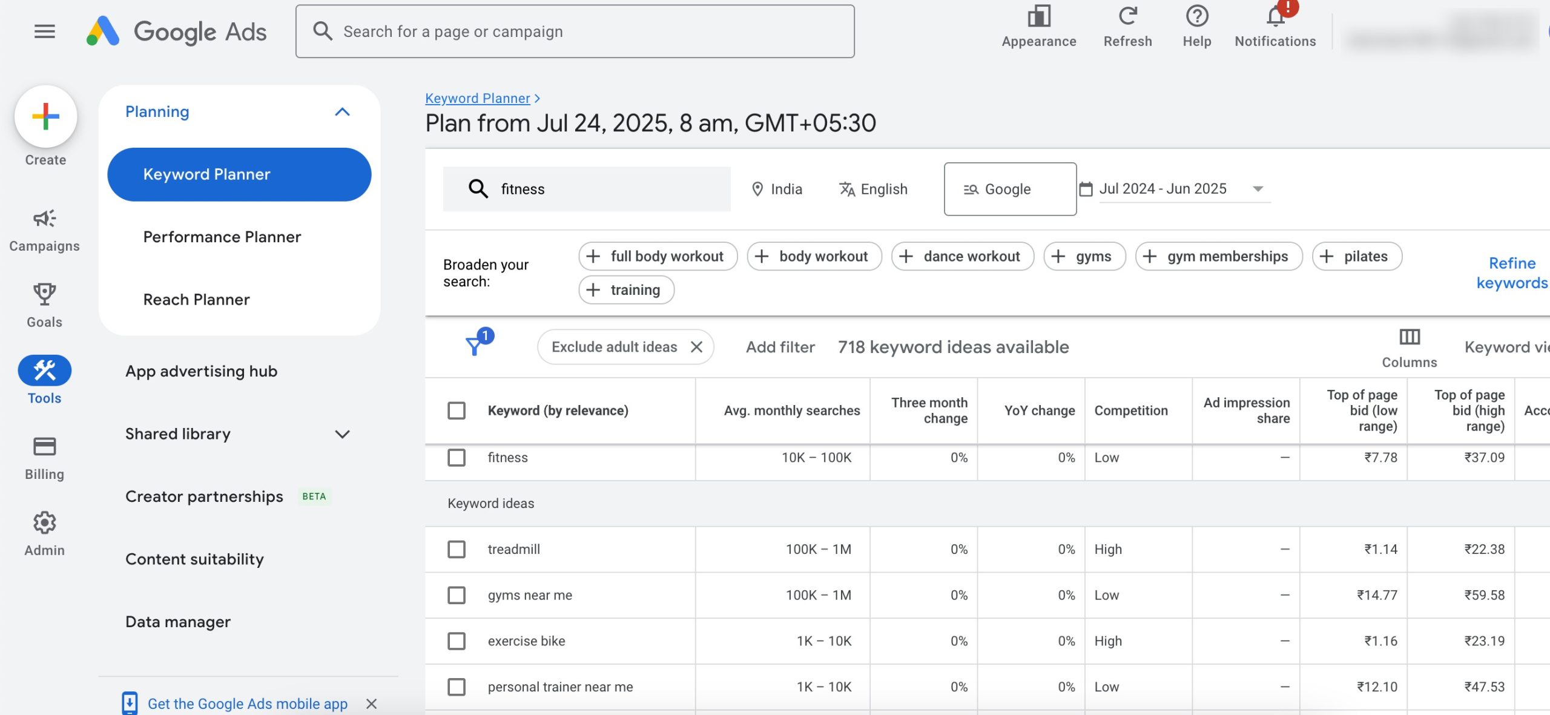Viewport: 1550px width, 715px height.
Task: Follow the Keyword Planner breadcrumb link
Action: pyautogui.click(x=477, y=98)
